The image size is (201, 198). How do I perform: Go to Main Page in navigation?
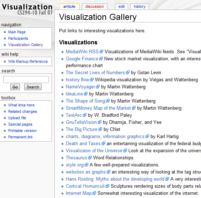click(17, 32)
